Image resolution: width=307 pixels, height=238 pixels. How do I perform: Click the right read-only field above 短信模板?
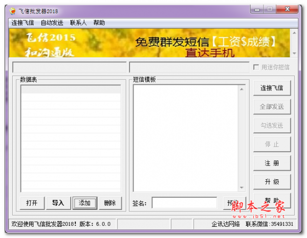(x=189, y=67)
